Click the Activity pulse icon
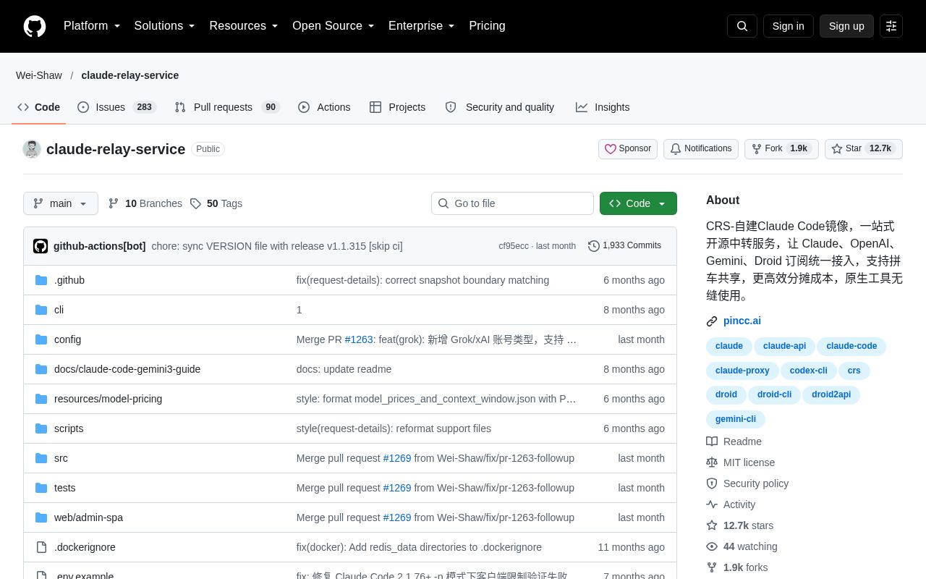Viewport: 926px width, 579px height. 712,504
